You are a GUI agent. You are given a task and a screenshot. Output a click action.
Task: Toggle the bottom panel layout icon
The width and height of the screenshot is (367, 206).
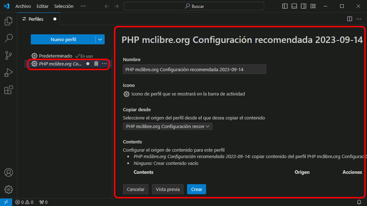[x=294, y=6]
